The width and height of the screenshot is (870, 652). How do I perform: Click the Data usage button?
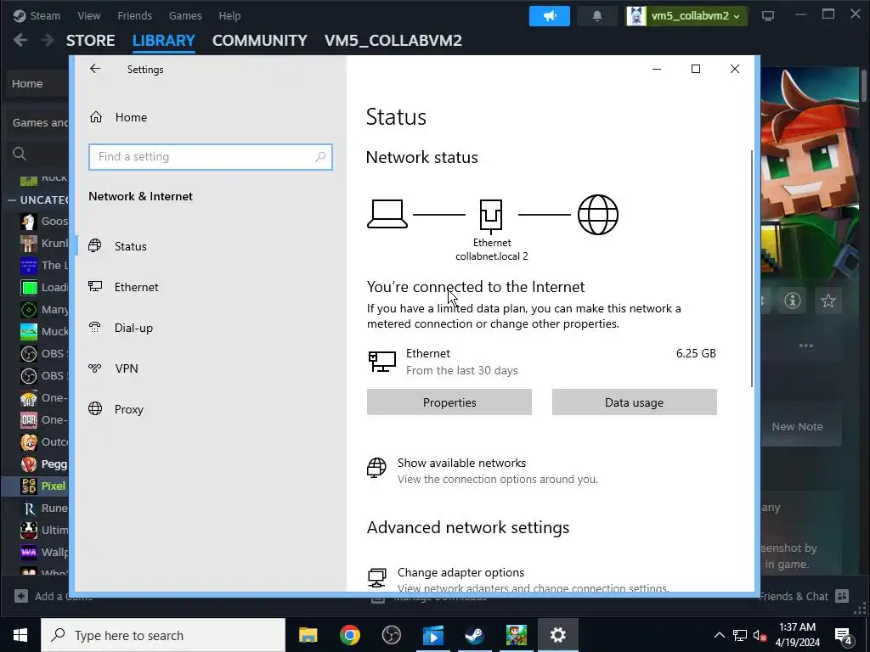(634, 402)
